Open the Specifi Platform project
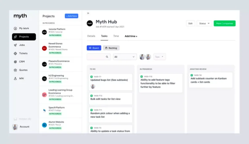Screen dimensions: 249x144 (x=60, y=111)
